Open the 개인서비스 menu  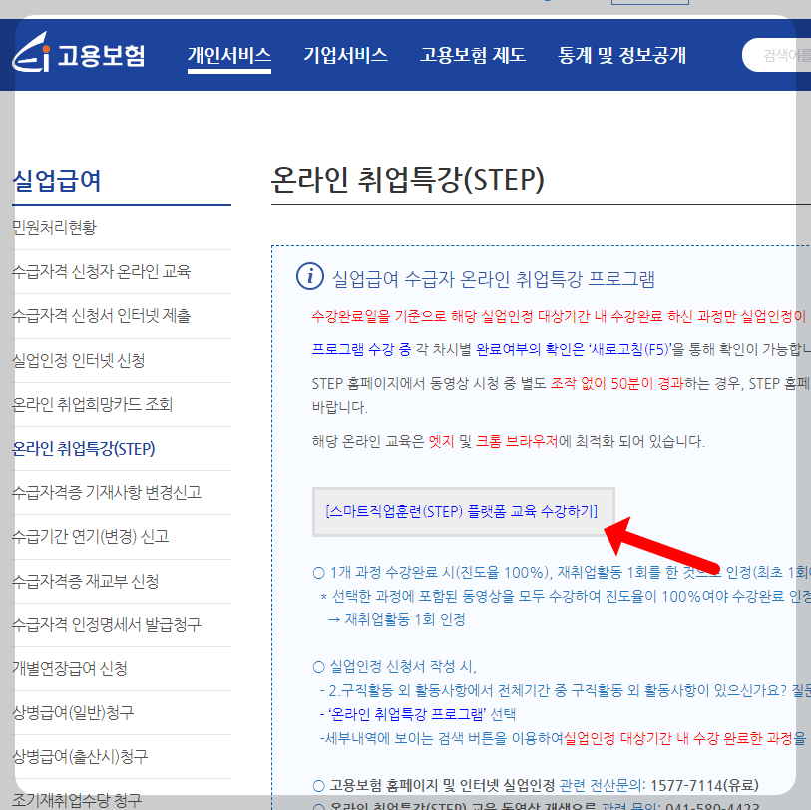tap(229, 55)
